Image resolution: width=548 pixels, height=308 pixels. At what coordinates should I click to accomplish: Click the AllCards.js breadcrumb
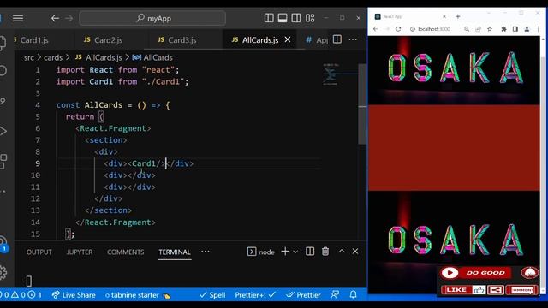click(104, 57)
